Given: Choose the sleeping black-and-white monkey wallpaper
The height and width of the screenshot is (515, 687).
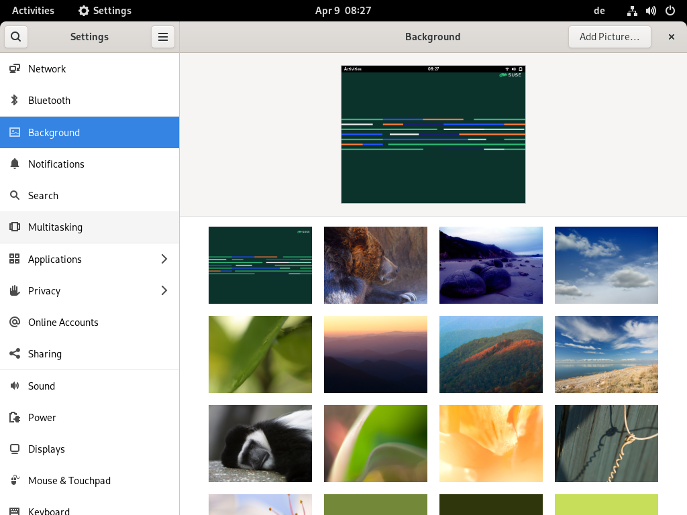Looking at the screenshot, I should (x=260, y=443).
